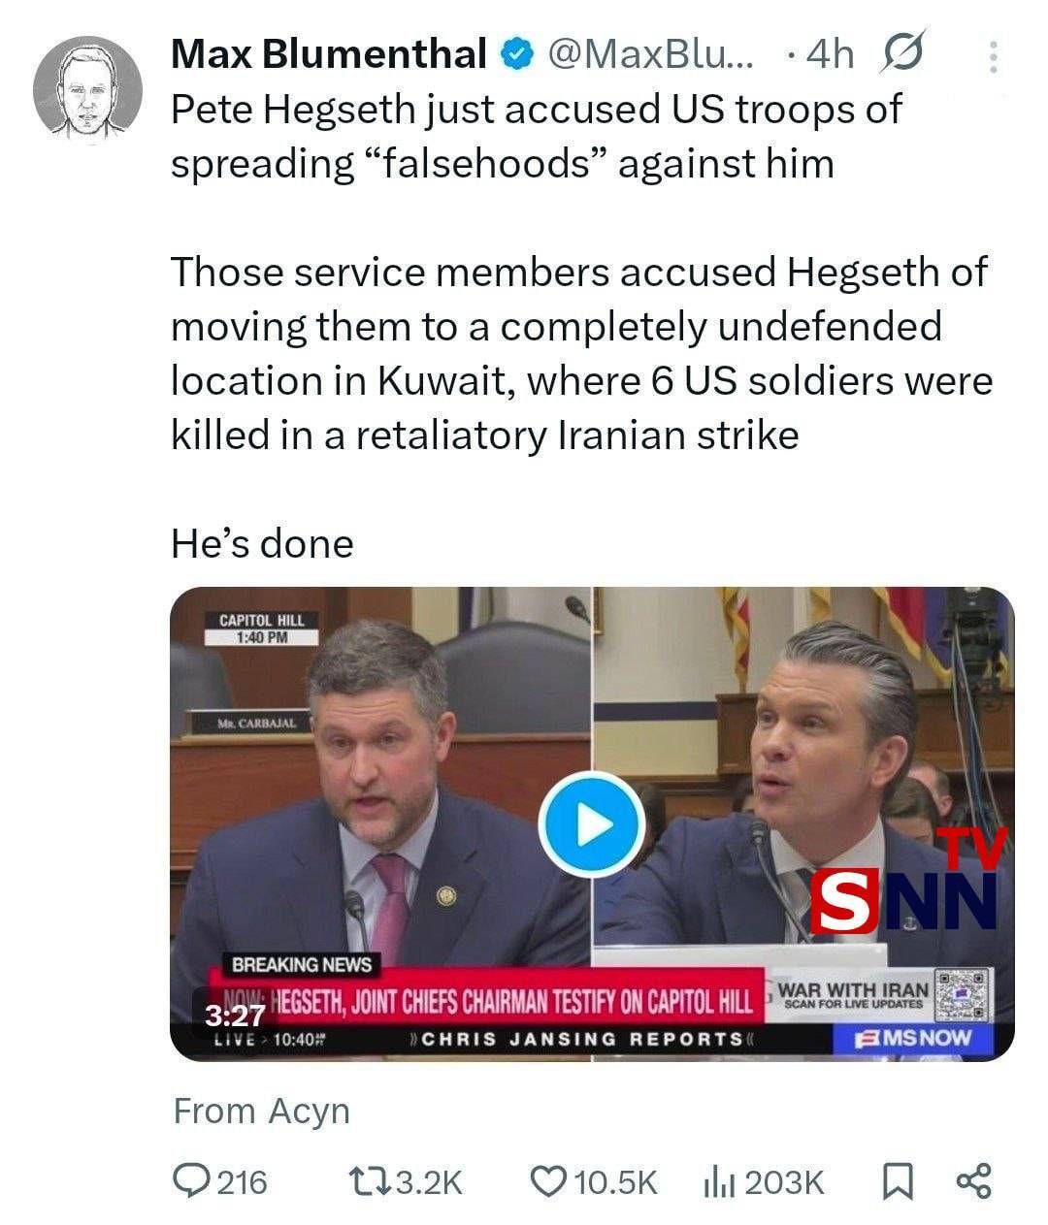1048x1225 pixels.
Task: Bookmark this post
Action: click(x=898, y=1180)
